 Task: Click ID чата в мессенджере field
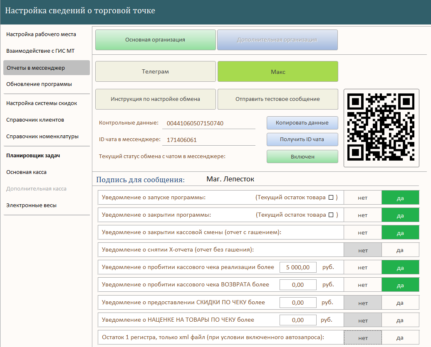[209, 140]
